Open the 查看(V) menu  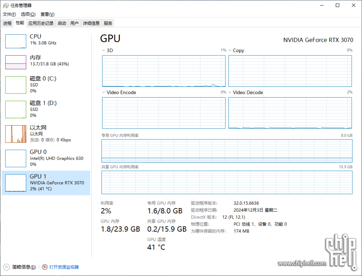coord(47,14)
